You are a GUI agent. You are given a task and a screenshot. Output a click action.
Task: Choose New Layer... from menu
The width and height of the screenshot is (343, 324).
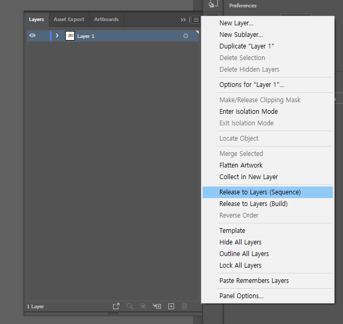(x=268, y=23)
